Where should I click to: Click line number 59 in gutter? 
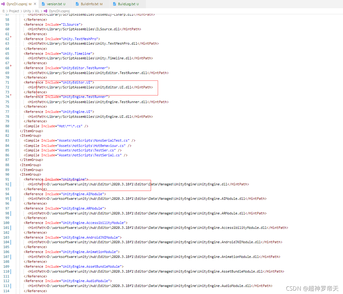(x=7, y=24)
